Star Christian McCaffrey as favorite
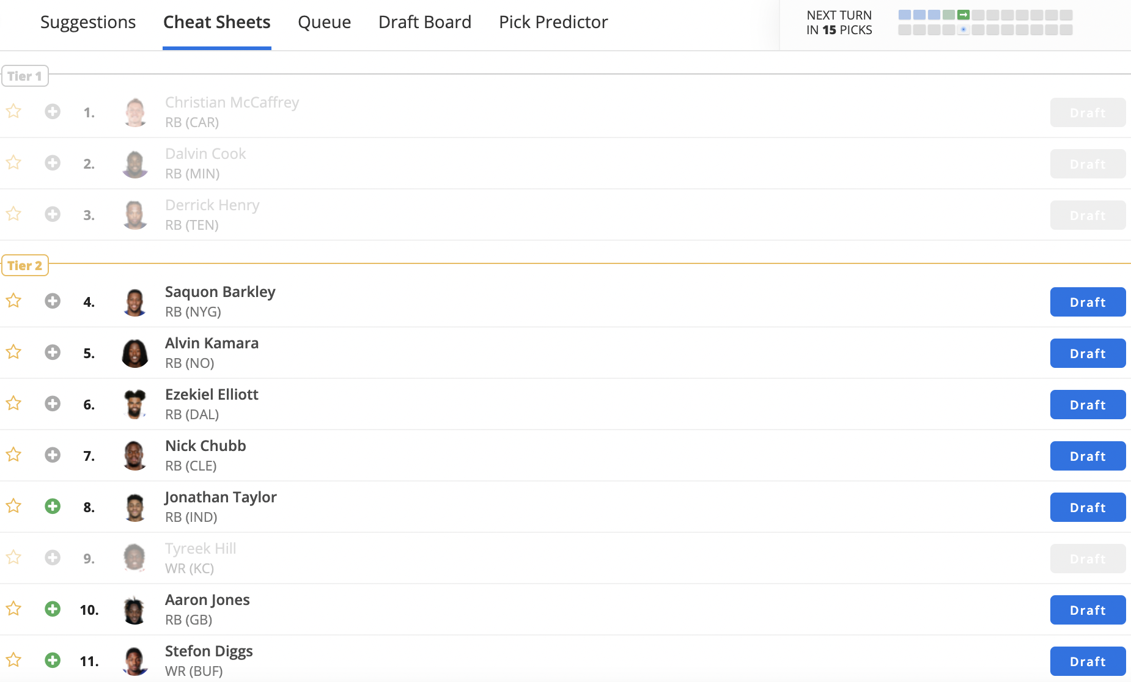Screen dimensions: 1131x682 (x=13, y=111)
